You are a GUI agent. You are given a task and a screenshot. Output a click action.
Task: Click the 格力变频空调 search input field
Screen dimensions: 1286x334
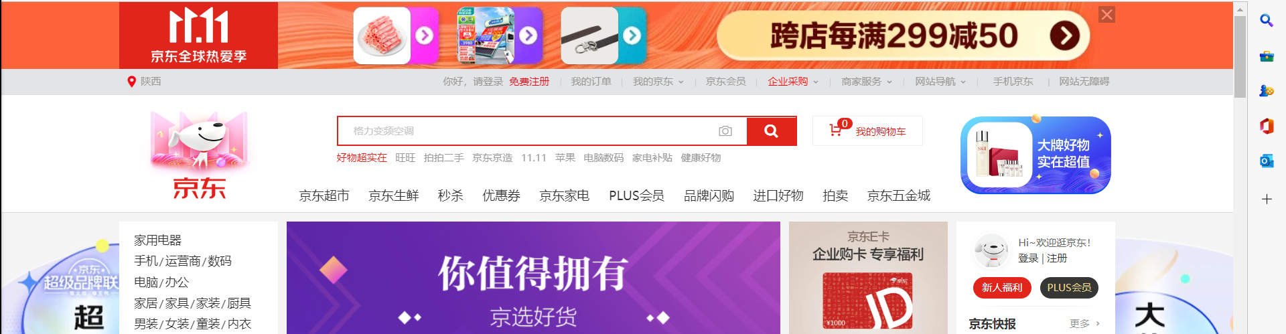tap(526, 131)
